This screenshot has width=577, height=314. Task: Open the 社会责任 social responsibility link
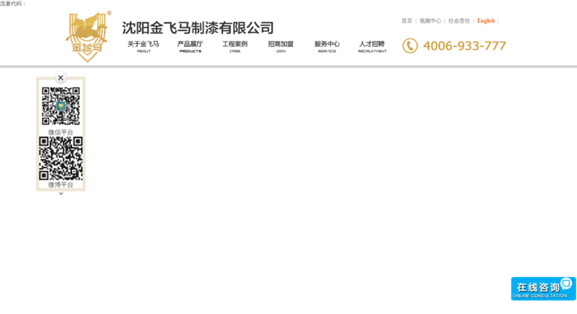[459, 21]
